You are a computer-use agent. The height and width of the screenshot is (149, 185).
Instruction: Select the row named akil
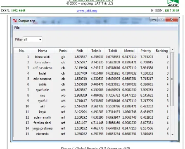92,106
